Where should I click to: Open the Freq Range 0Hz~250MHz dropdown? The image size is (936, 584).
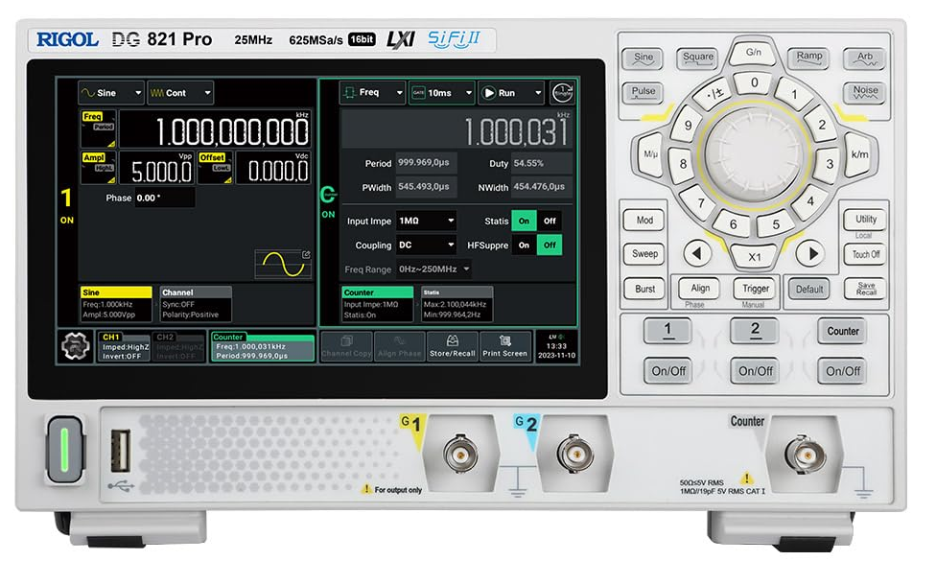click(433, 269)
